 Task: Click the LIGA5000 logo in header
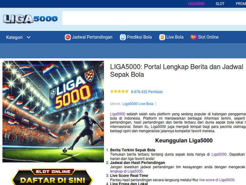point(31,19)
